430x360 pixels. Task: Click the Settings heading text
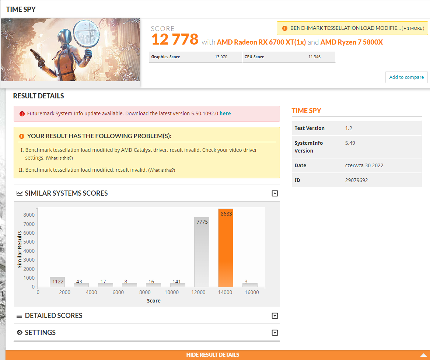tap(40, 333)
